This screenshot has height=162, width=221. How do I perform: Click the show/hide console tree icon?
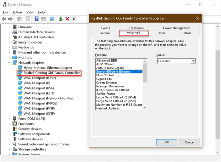(x=19, y=19)
